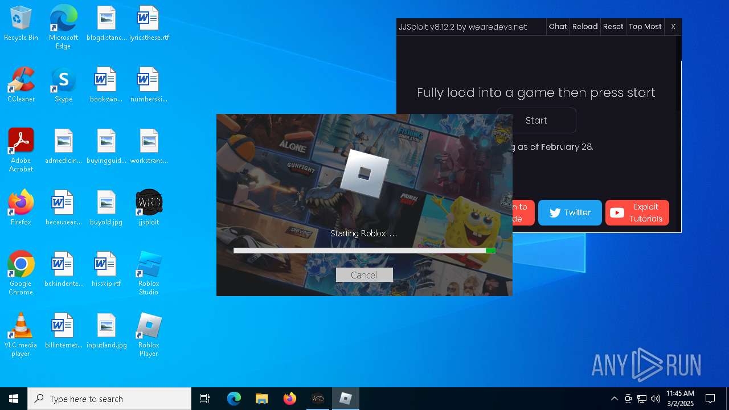Select the blogdistanc... image file icon
Screen dimensions: 729x410
pyautogui.click(x=107, y=24)
